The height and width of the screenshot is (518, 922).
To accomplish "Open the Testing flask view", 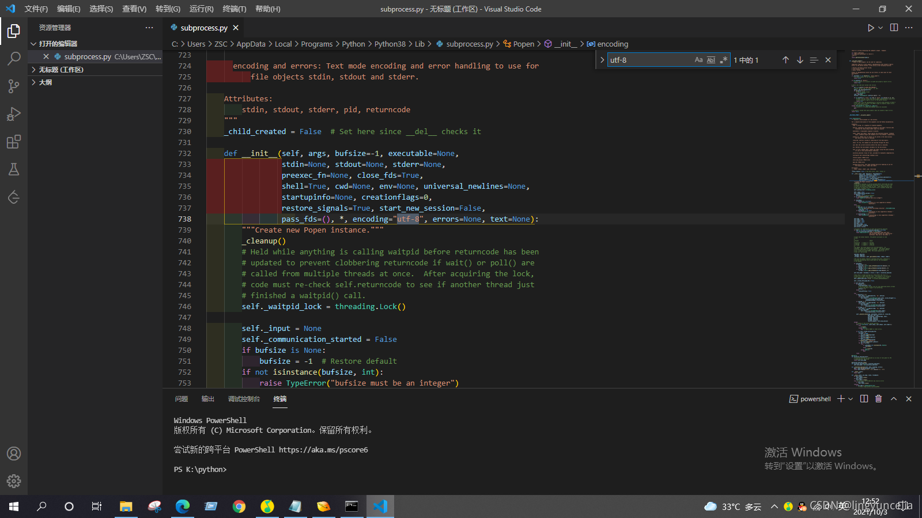I will tap(14, 169).
